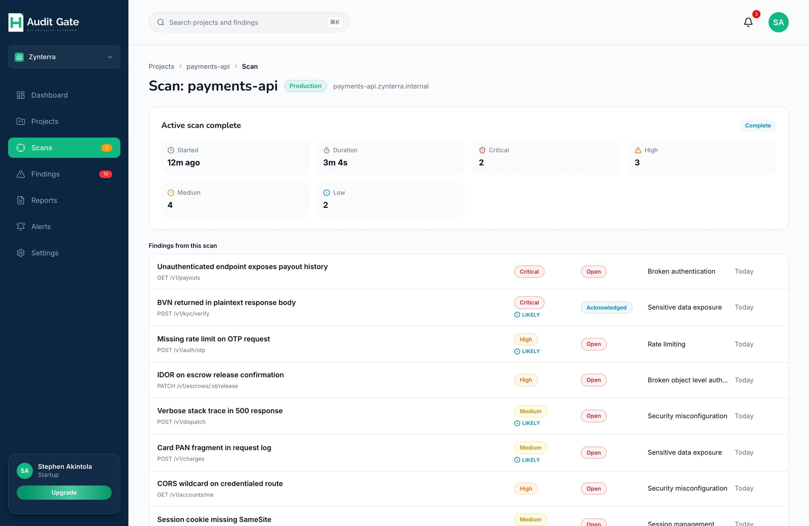Open finding BVN returned in plaintext response body
The height and width of the screenshot is (526, 809).
pos(469,308)
